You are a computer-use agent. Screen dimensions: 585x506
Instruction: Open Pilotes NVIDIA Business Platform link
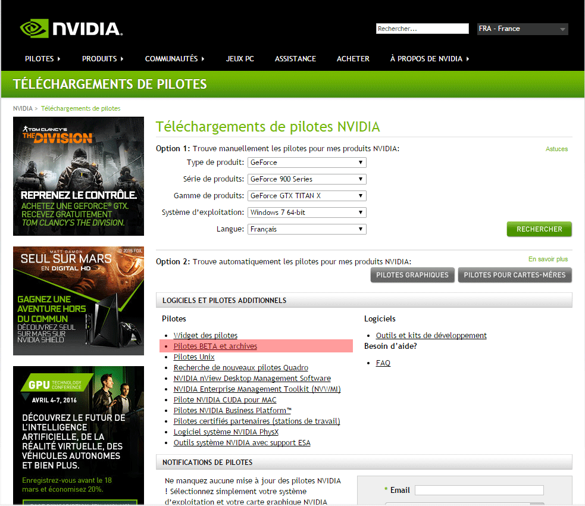point(233,411)
